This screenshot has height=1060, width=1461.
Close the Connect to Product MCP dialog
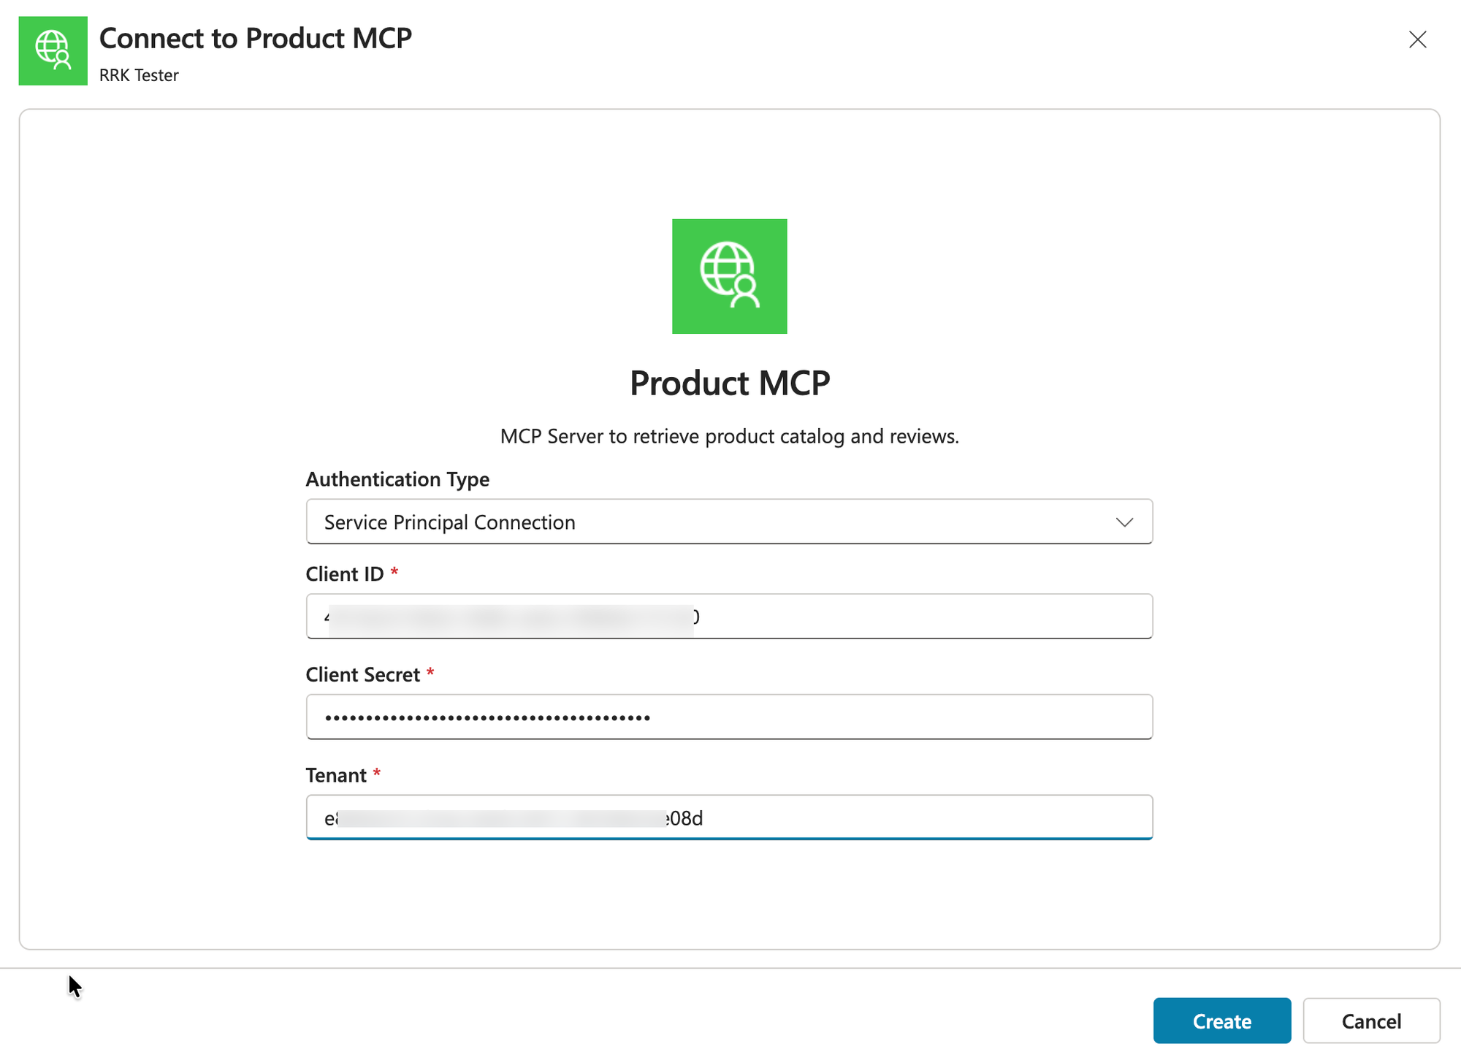click(1417, 39)
